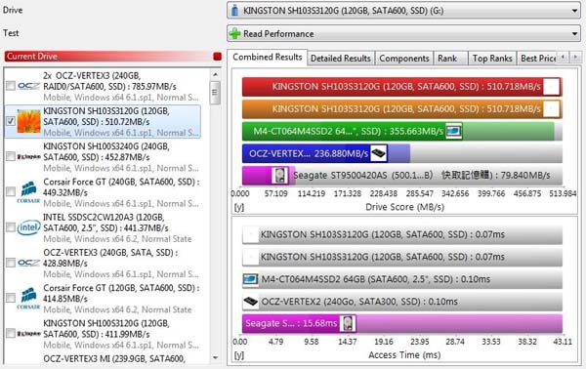Click the Seagate ST9500420AS 79.840MB/s bar

pos(402,176)
